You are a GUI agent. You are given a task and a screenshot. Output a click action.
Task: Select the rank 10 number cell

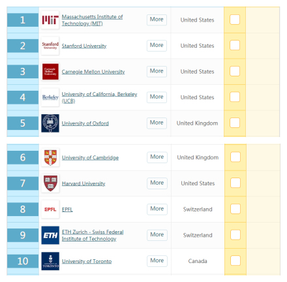coord(23,261)
